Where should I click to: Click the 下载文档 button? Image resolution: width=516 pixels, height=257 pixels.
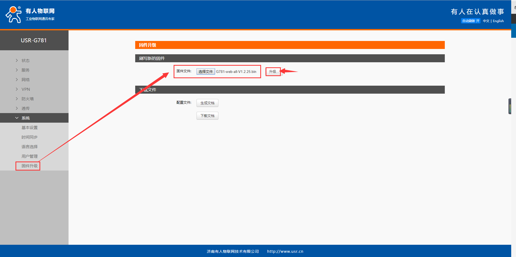pos(207,116)
